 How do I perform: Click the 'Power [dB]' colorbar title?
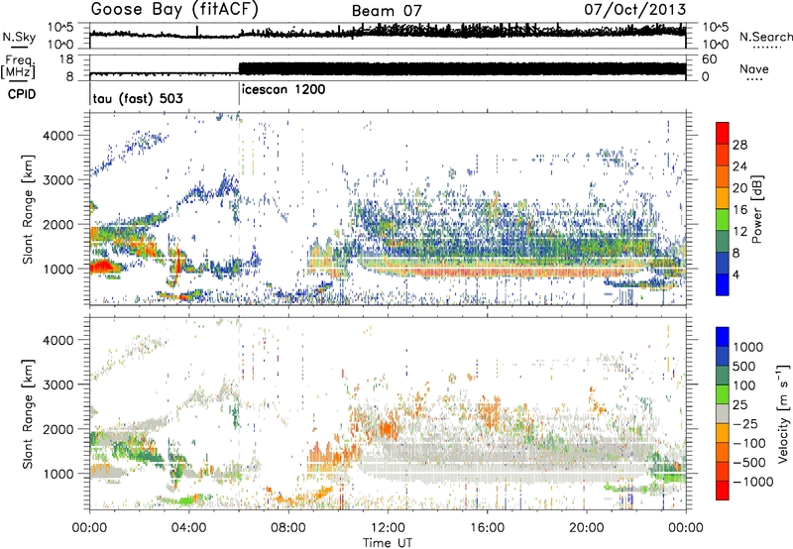(x=757, y=209)
